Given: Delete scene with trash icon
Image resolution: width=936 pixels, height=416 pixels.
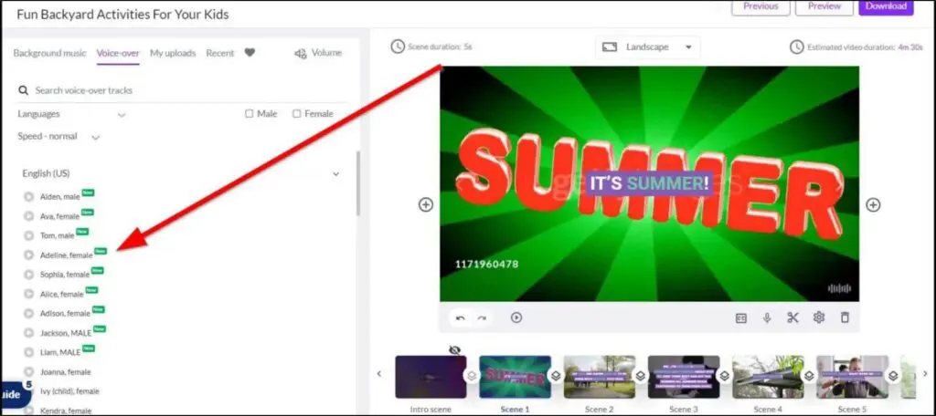Looking at the screenshot, I should 845,317.
